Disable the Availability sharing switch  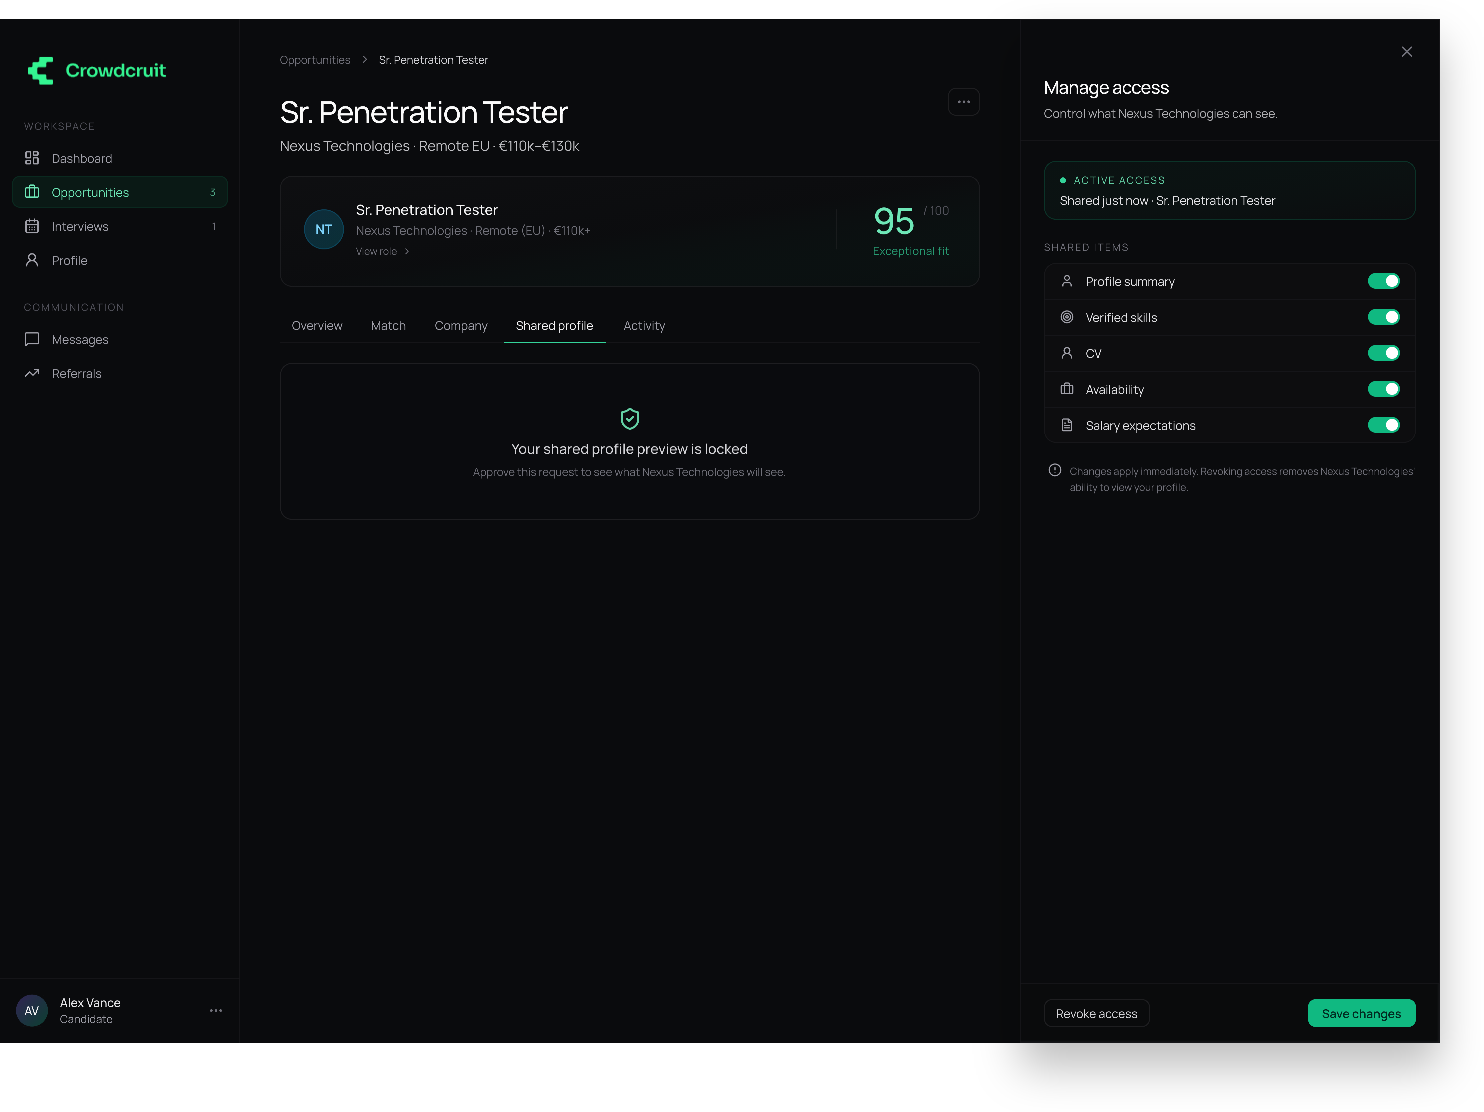(x=1383, y=389)
